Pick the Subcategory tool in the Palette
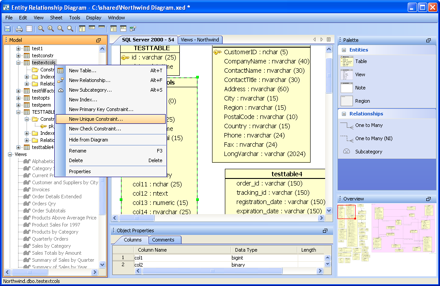 pyautogui.click(x=368, y=152)
